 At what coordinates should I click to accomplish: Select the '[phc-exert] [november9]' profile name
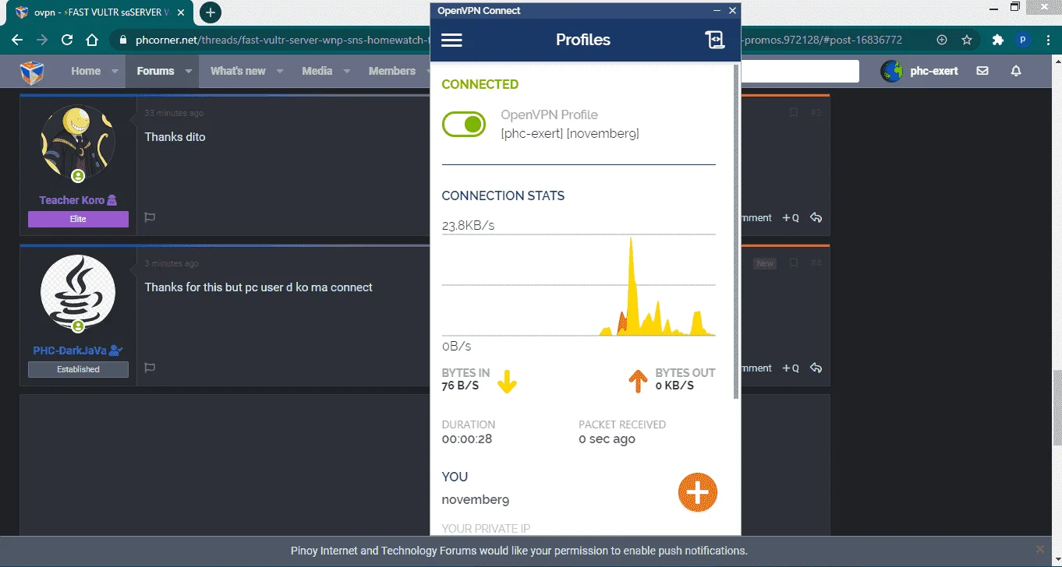coord(570,134)
